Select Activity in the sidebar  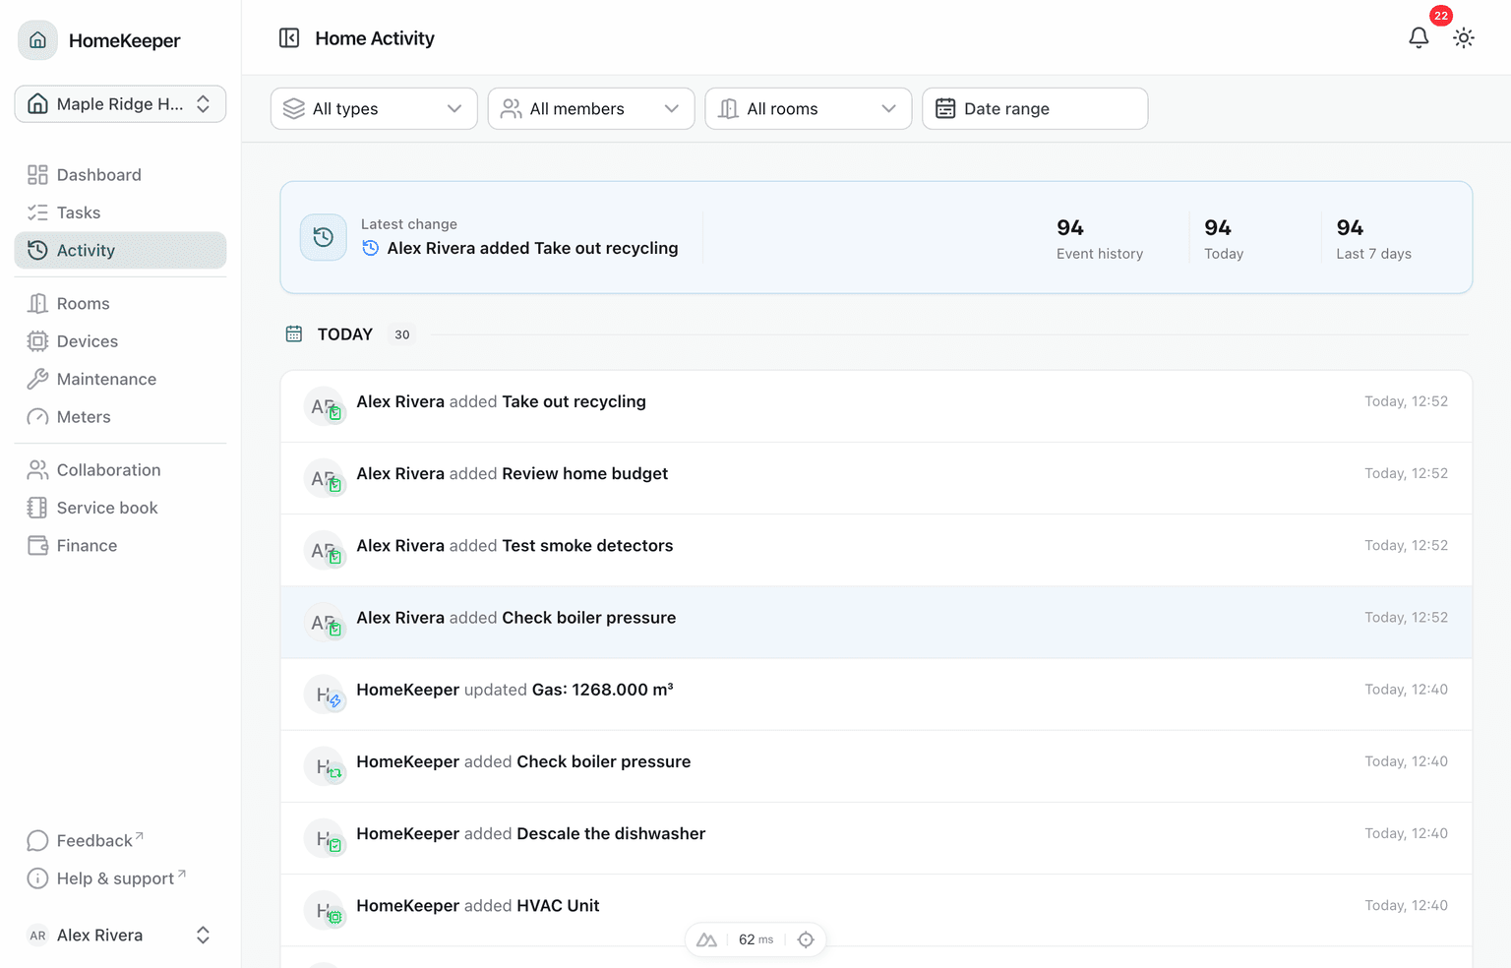[x=120, y=250]
